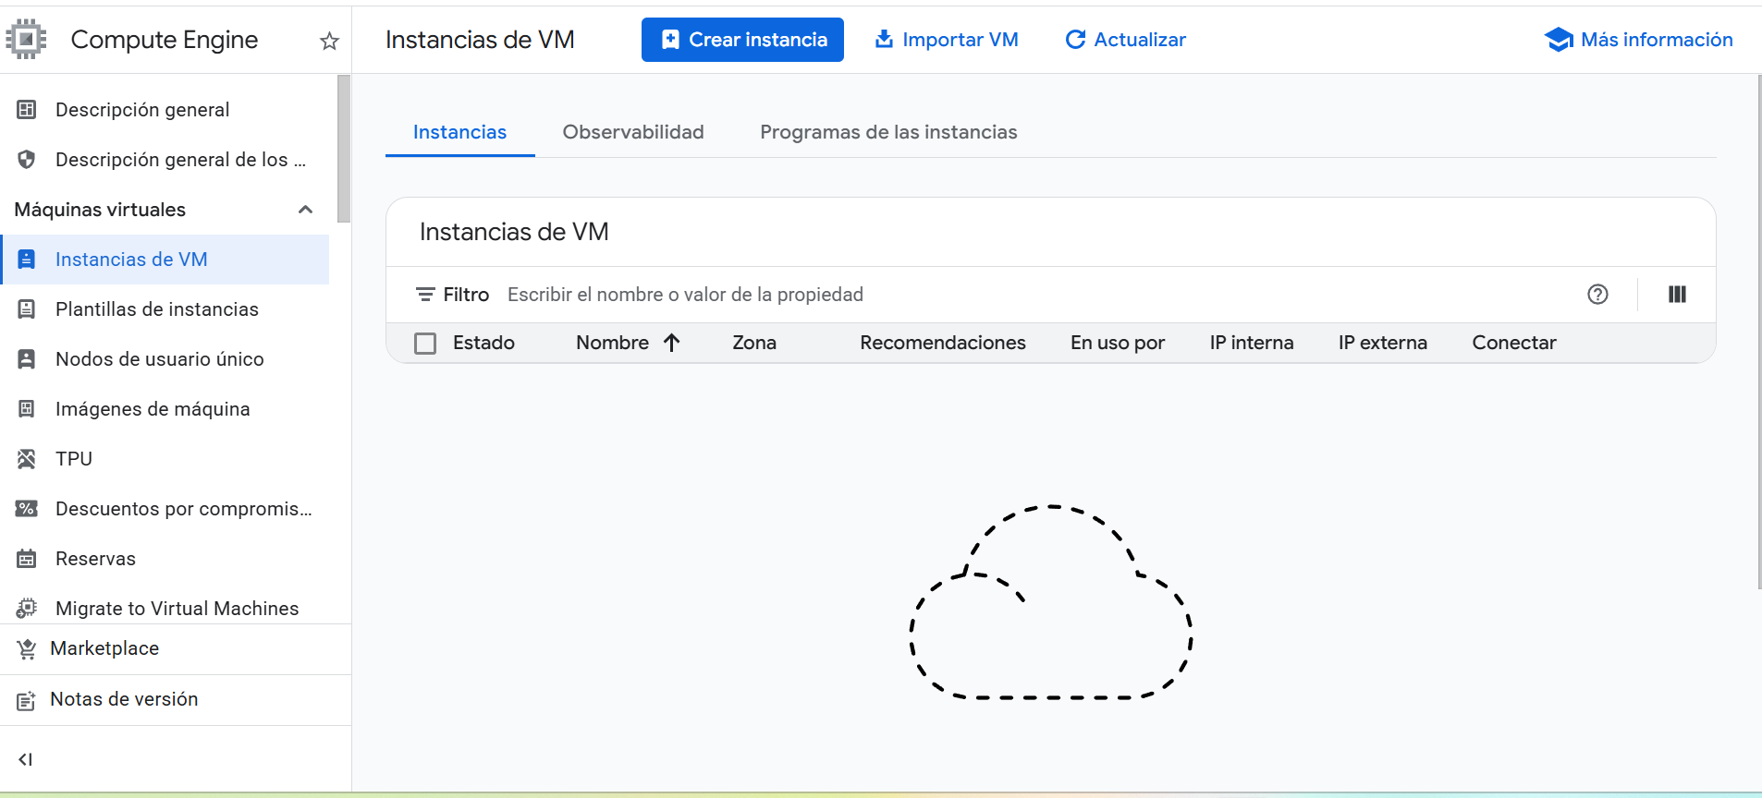
Task: Collapse the sidebar with the bottom arrow icon
Action: coord(26,759)
